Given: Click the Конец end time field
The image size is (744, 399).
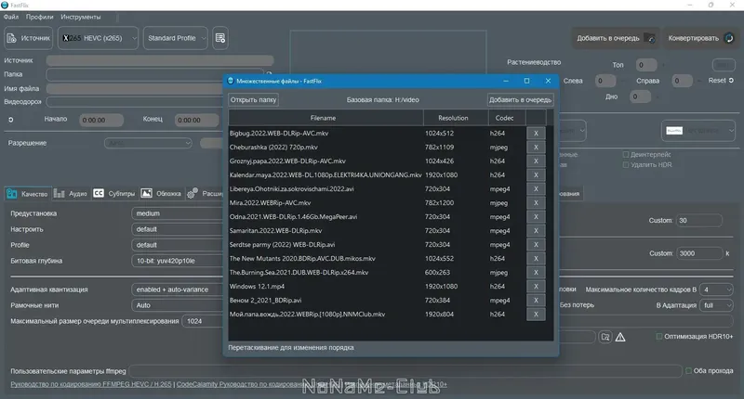Looking at the screenshot, I should (x=196, y=121).
